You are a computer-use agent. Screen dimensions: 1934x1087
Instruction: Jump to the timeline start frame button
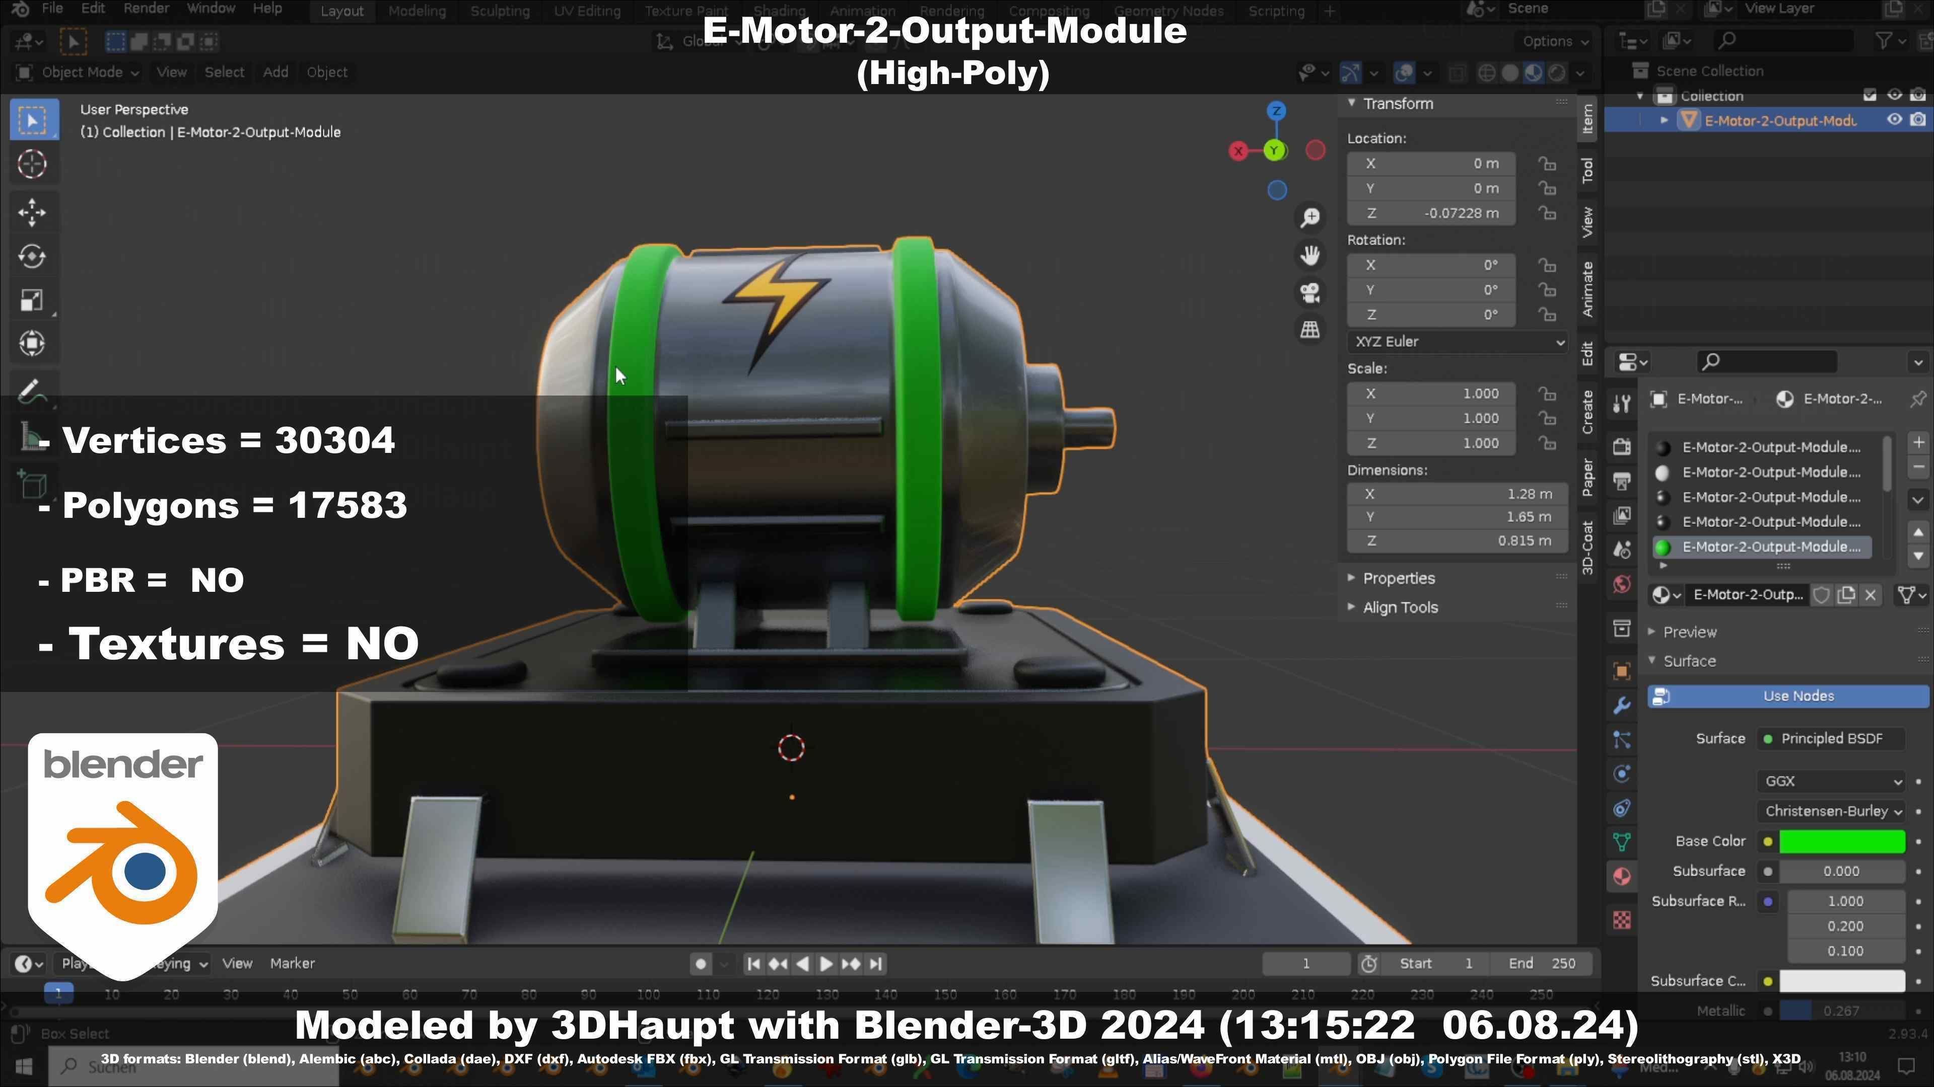click(x=754, y=964)
